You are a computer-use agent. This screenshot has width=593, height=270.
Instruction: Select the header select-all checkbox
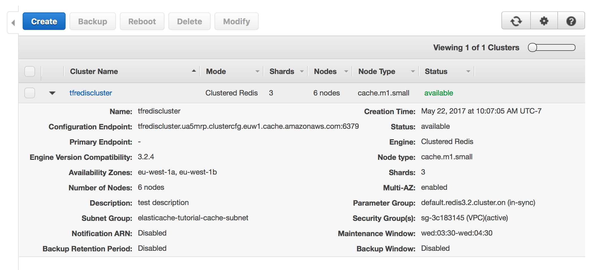pos(30,71)
